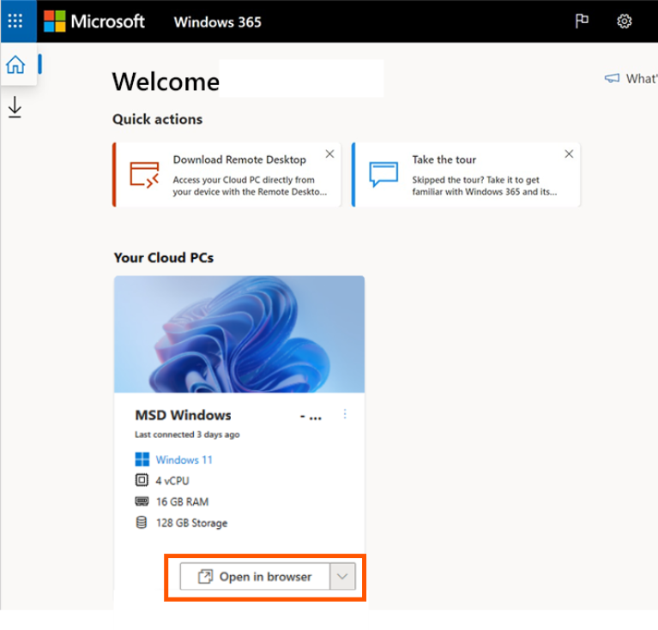
Task: Click the Microsoft logo
Action: tap(94, 21)
